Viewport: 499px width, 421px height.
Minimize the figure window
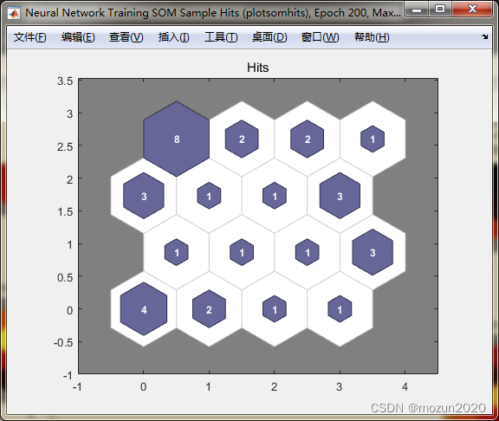tap(417, 9)
